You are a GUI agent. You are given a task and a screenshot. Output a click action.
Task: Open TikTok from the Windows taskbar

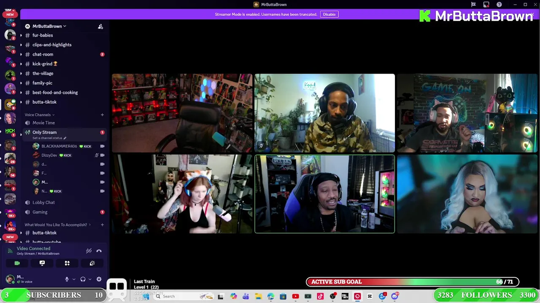320,296
